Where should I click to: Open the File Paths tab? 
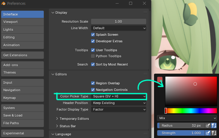(x=22, y=123)
